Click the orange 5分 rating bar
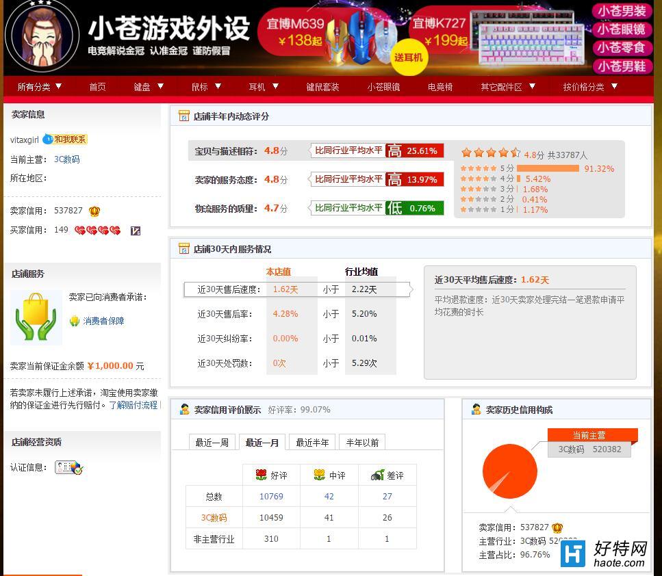Screen dimensions: 662x576 pos(548,168)
